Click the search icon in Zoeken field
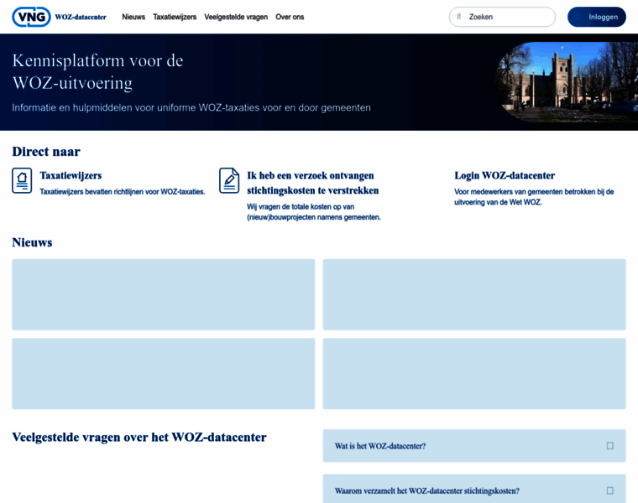The image size is (638, 503). (x=459, y=17)
